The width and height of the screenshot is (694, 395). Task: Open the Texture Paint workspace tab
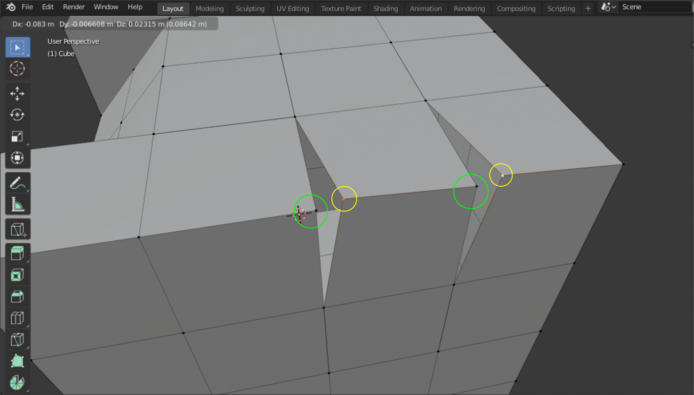pyautogui.click(x=341, y=8)
